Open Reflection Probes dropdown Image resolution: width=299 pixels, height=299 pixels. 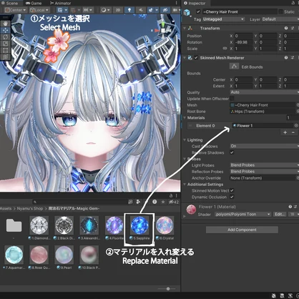(x=264, y=172)
